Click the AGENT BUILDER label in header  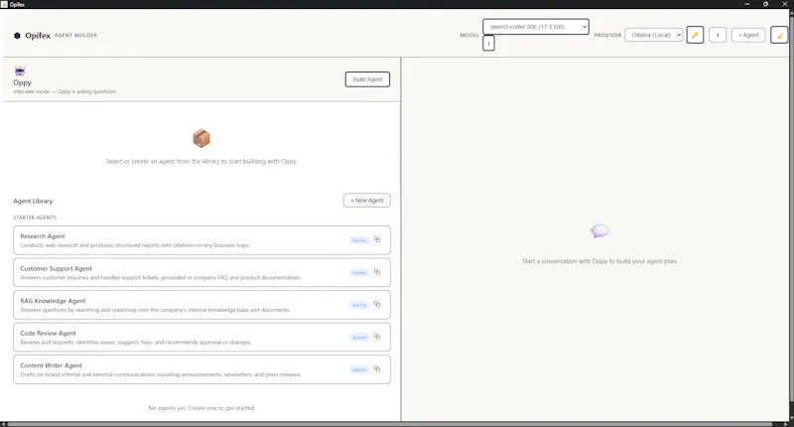pos(76,36)
